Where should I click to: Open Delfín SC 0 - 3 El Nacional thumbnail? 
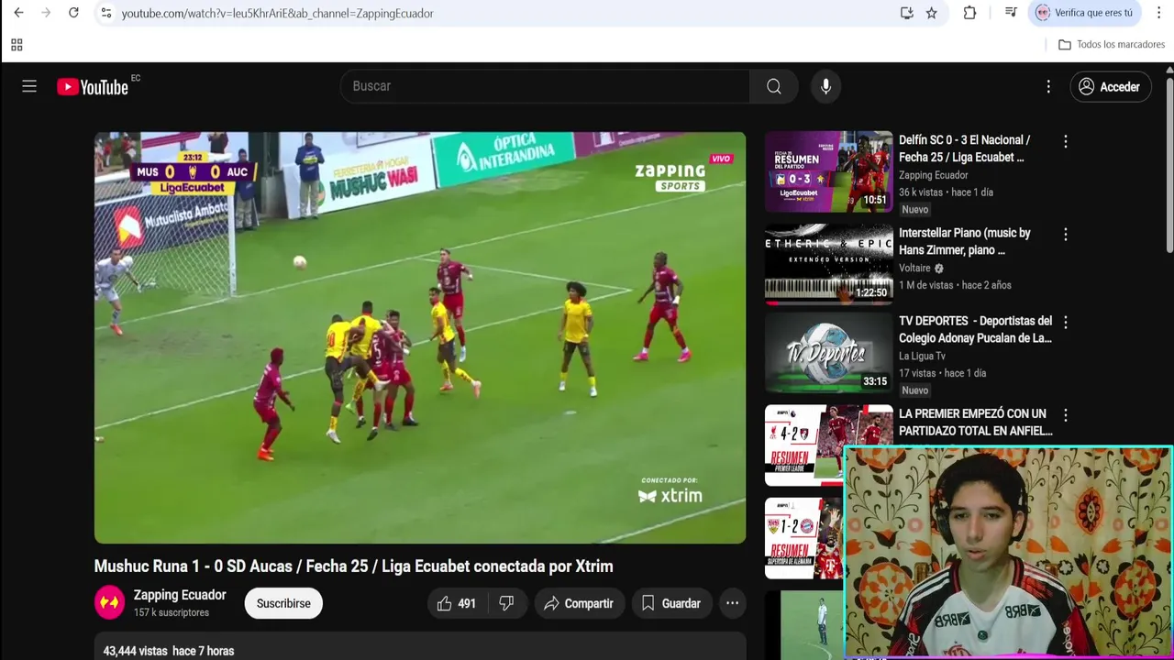pyautogui.click(x=829, y=171)
